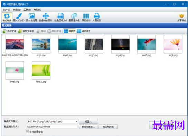Viewport: 191px width, 136px height.
Task: Open the 看图重命名 rename tool
Action: pos(74,18)
